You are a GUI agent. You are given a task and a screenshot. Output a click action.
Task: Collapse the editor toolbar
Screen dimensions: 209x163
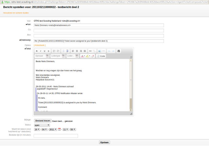click(131, 57)
